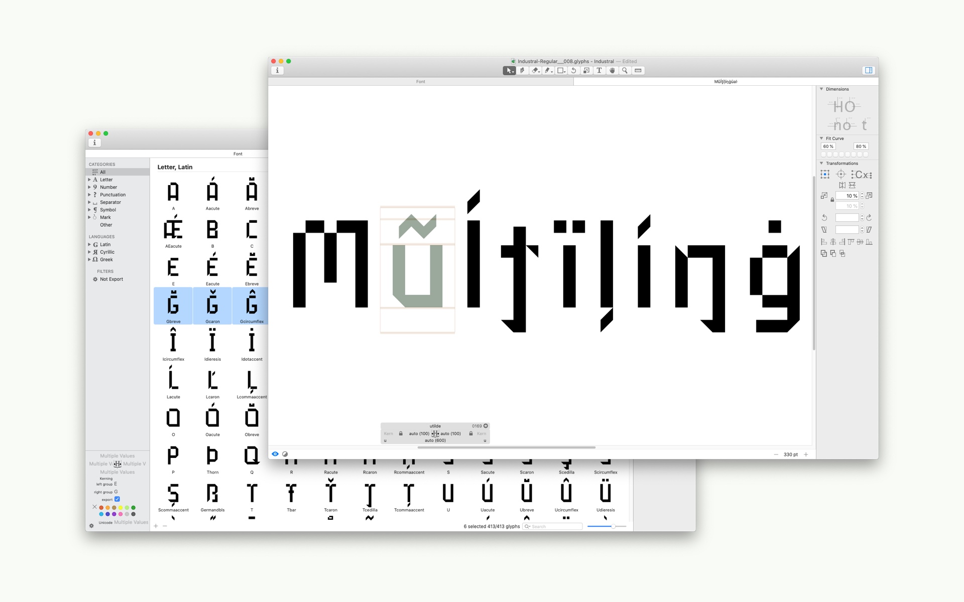Apply the Not Export filter
The width and height of the screenshot is (964, 602).
(117, 279)
